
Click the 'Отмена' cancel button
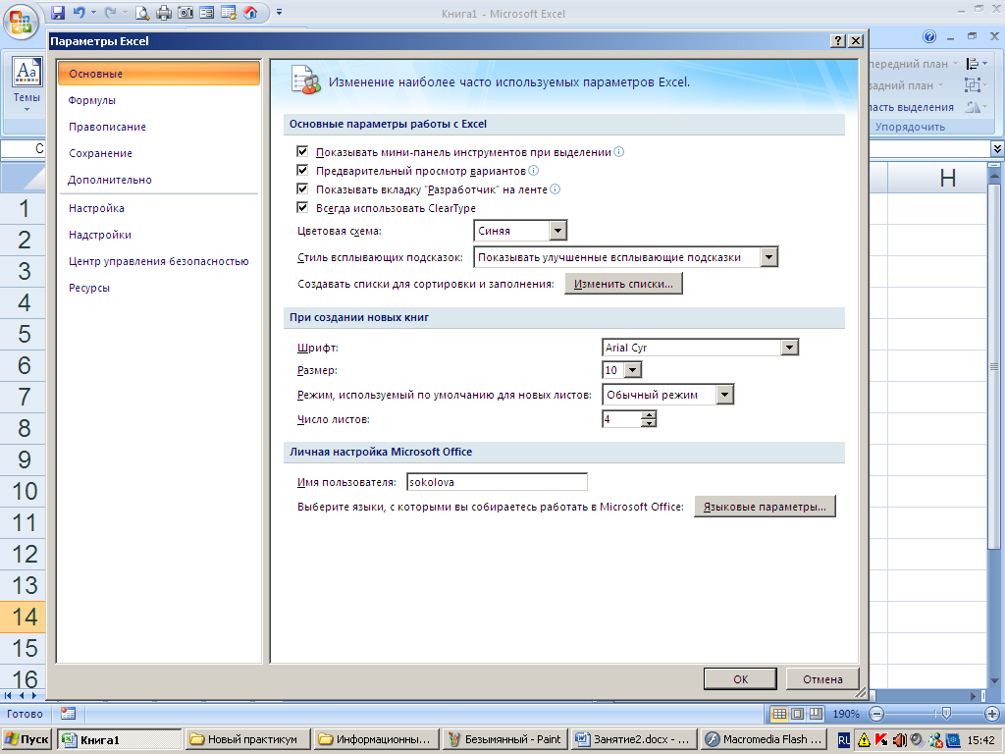pyautogui.click(x=822, y=679)
